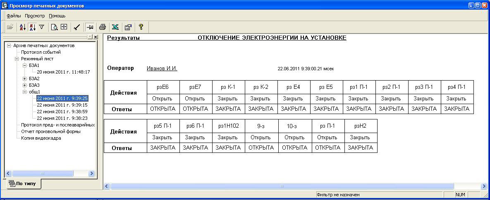The image size is (490, 200).
Task: Select 20 июня 2011 г. 11:48:17 entry
Action: pos(63,72)
